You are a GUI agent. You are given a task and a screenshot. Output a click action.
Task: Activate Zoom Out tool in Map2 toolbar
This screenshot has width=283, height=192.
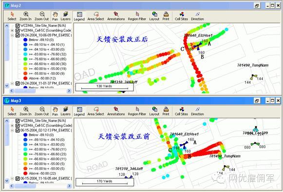[x=42, y=16]
